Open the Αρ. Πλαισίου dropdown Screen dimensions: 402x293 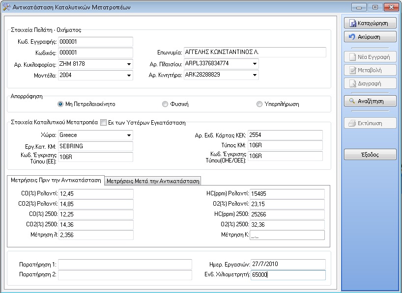(x=255, y=63)
